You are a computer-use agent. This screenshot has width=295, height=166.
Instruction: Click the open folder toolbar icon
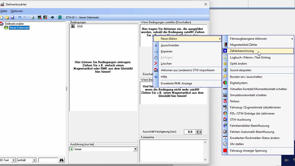[x=7, y=18]
